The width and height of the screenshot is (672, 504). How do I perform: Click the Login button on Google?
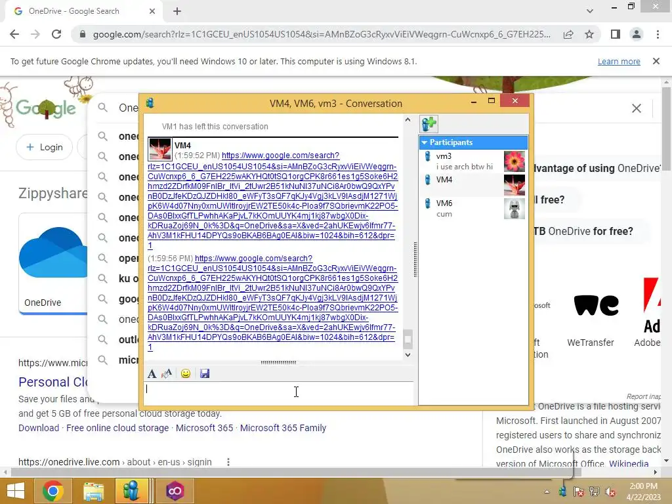tap(45, 147)
